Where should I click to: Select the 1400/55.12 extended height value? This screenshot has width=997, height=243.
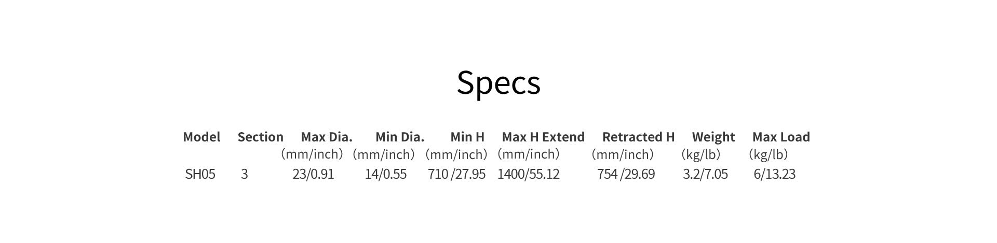pos(529,174)
